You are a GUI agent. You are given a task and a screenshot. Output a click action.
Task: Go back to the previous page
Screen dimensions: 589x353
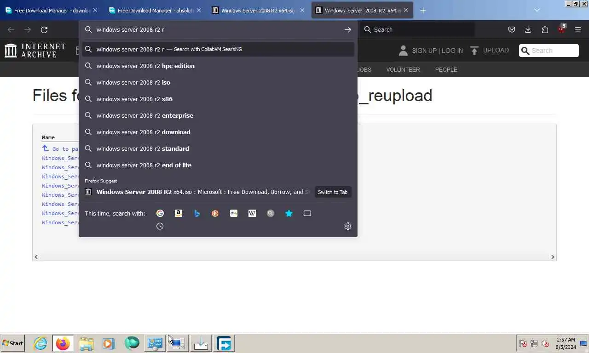[x=11, y=29]
